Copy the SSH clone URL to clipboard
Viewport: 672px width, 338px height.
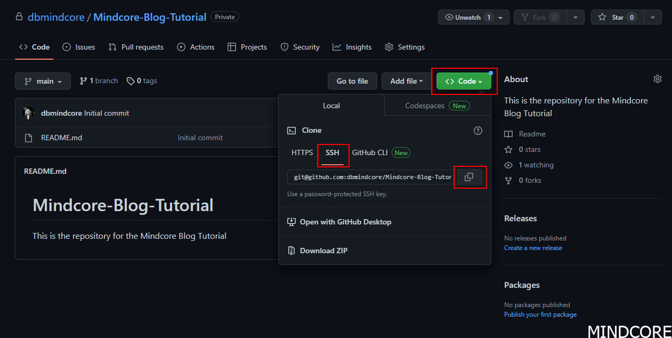coord(469,176)
